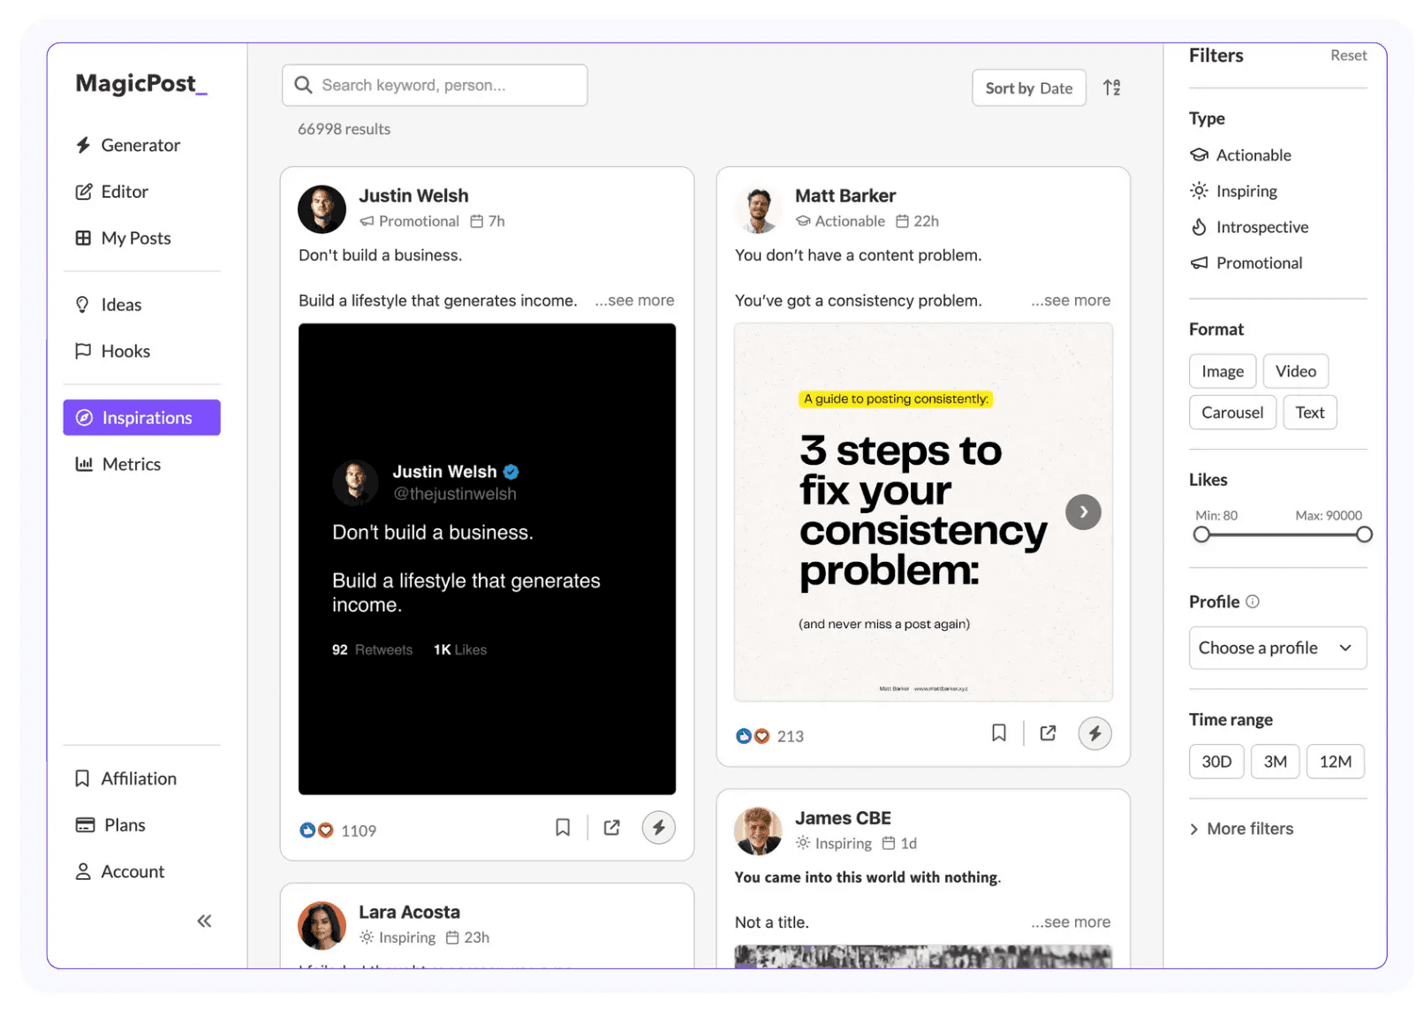Screen dimensions: 1424x1009
Task: Click the calendar icon beside 23h
Action: [451, 937]
